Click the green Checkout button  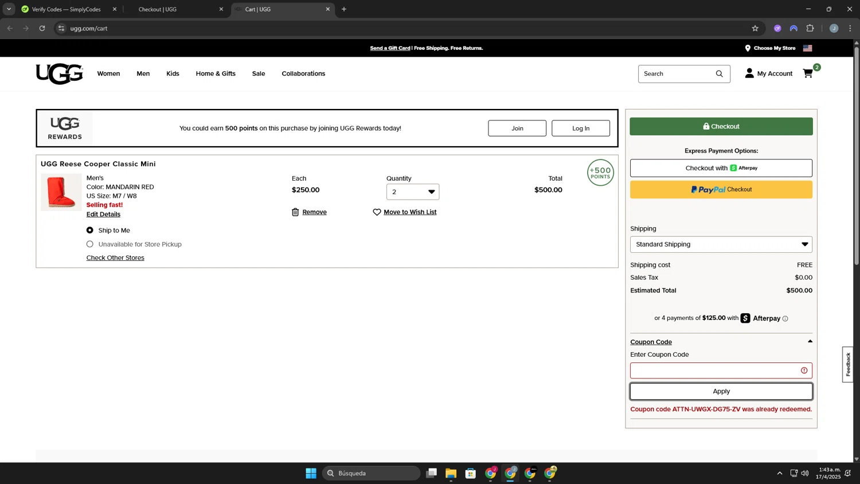721,126
